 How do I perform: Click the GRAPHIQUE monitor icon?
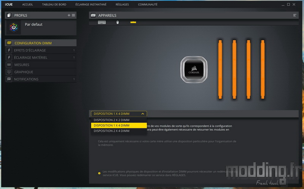point(9,72)
